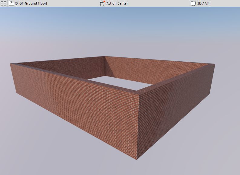Click the red notification dot on Action Center
Image resolution: width=240 pixels, height=175 pixels.
104,2
